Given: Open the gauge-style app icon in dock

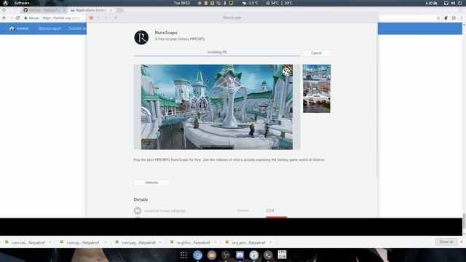Looking at the screenshot, I should click(x=254, y=255).
